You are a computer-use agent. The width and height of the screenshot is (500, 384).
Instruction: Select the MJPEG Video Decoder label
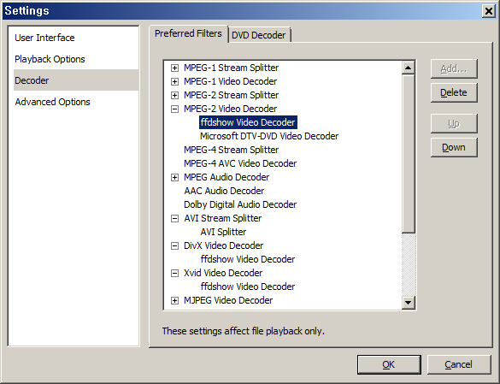point(228,301)
